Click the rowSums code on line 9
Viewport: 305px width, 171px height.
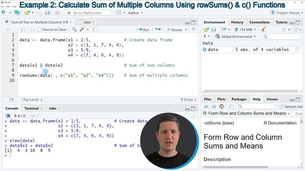(x=66, y=75)
